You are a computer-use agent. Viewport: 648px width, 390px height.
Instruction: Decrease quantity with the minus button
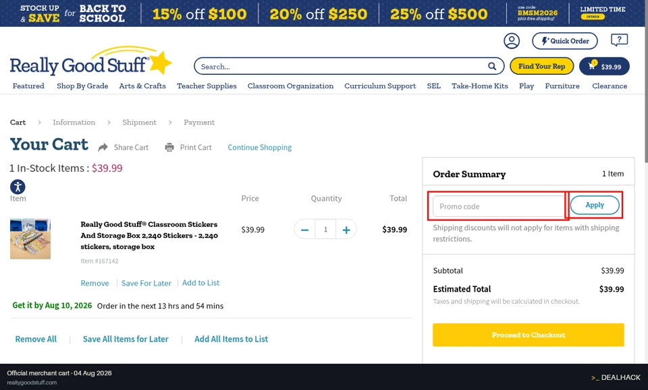304,230
